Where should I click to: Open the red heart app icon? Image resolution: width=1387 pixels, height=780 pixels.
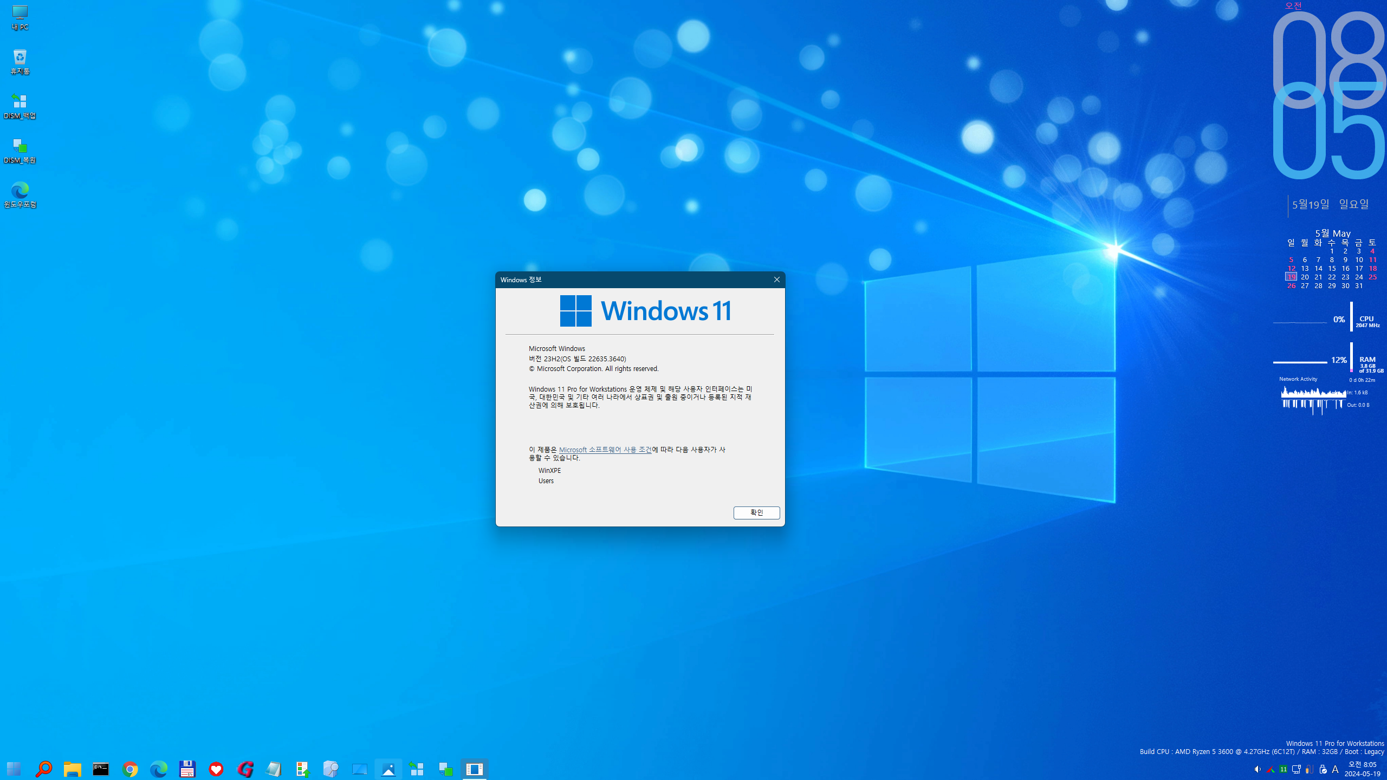(x=216, y=769)
